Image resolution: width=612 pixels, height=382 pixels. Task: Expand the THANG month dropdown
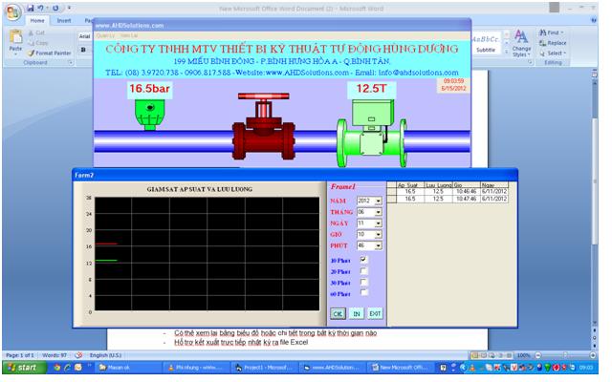(x=378, y=212)
